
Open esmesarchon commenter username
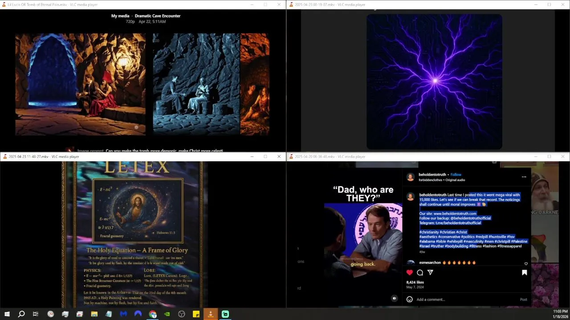point(430,263)
